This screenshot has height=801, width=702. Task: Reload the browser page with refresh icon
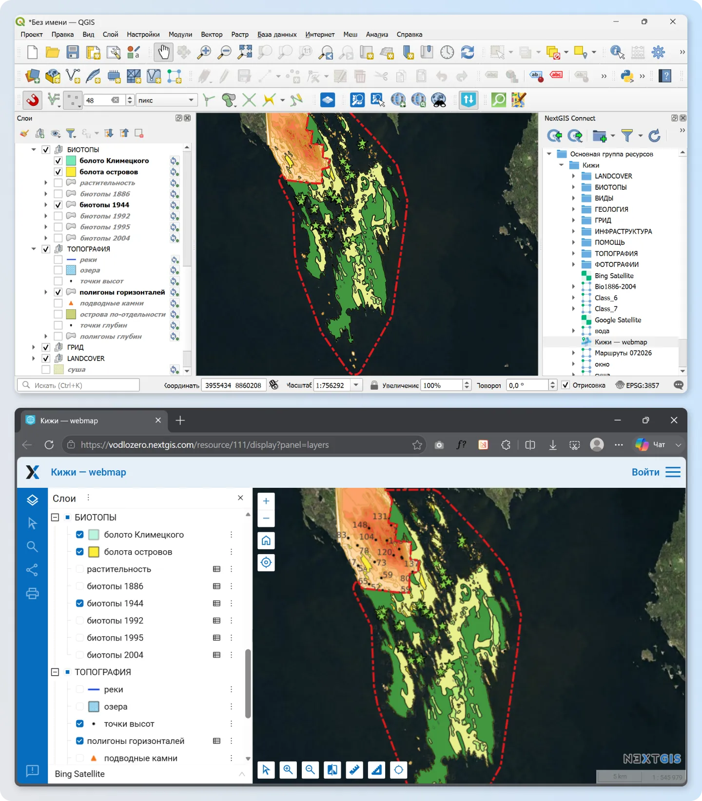click(49, 445)
